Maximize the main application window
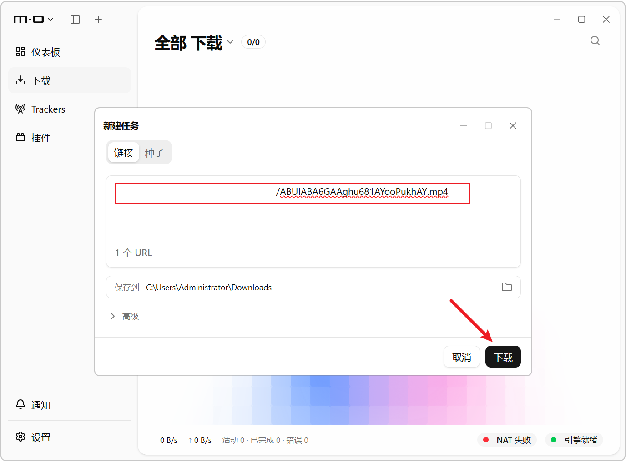626x462 pixels. coord(581,20)
